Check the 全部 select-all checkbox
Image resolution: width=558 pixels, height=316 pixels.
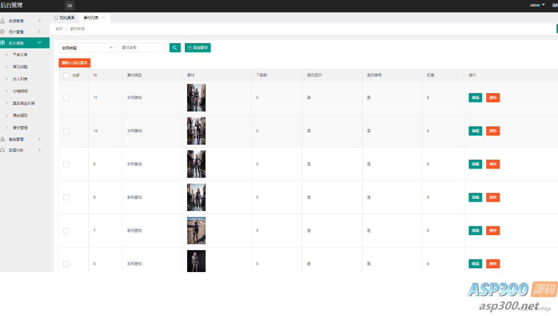66,75
